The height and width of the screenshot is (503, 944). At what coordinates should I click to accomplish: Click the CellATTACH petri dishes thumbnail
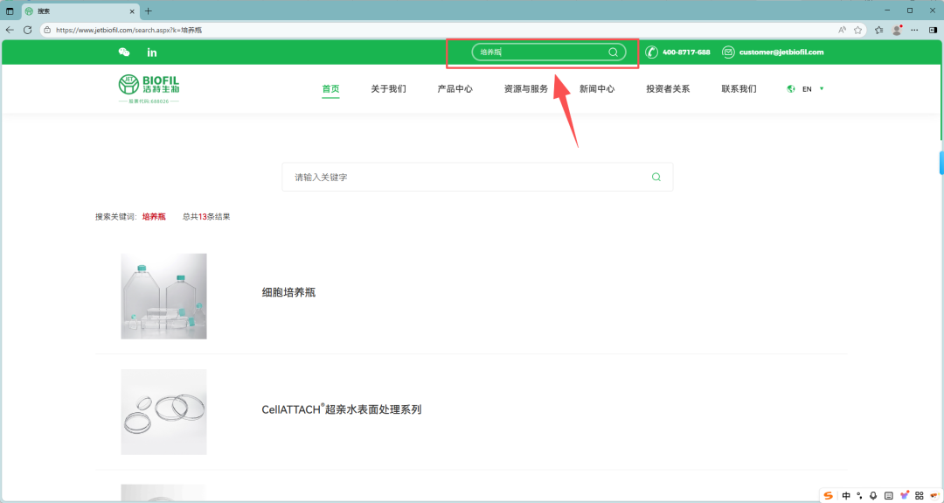pyautogui.click(x=163, y=412)
